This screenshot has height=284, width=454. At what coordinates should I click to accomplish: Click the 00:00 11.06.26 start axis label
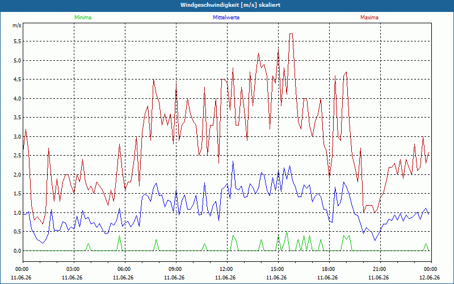(21, 273)
